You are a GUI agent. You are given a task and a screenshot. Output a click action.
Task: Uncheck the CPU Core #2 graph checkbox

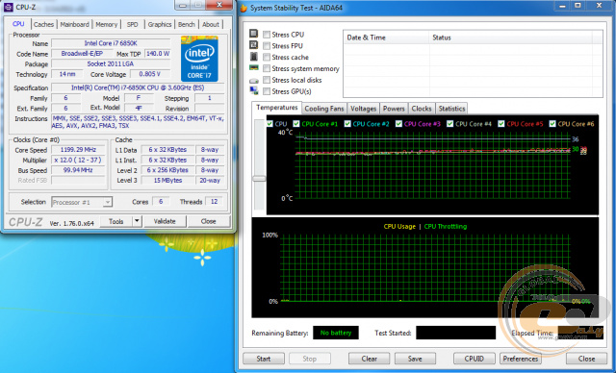(x=347, y=124)
